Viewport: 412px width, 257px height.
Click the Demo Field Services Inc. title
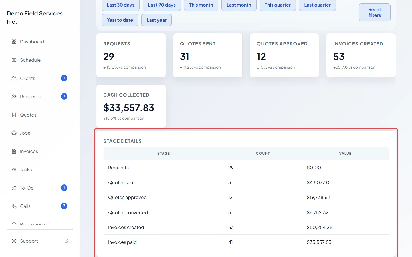click(35, 17)
